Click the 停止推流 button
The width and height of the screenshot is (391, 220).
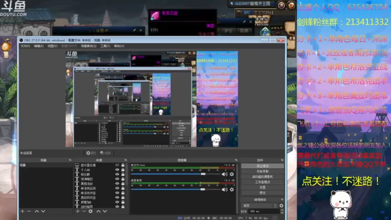262,166
